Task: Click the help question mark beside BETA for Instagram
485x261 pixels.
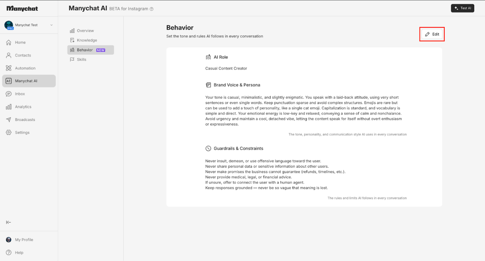Action: [x=151, y=9]
